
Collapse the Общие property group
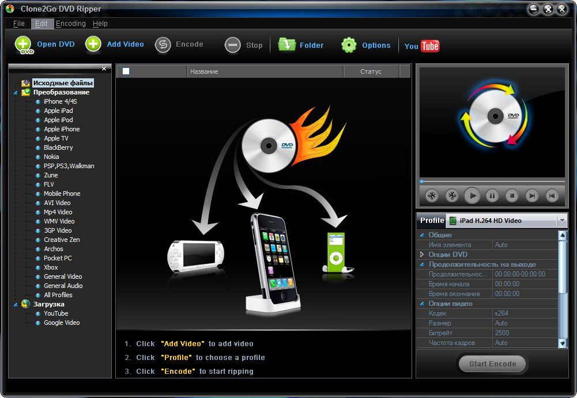coord(422,235)
